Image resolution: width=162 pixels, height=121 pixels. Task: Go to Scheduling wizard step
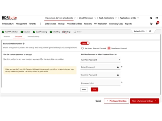pos(55,32)
